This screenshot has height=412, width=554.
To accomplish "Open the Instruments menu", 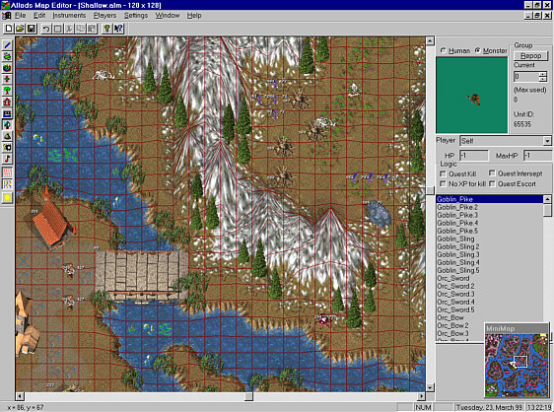I will [69, 15].
